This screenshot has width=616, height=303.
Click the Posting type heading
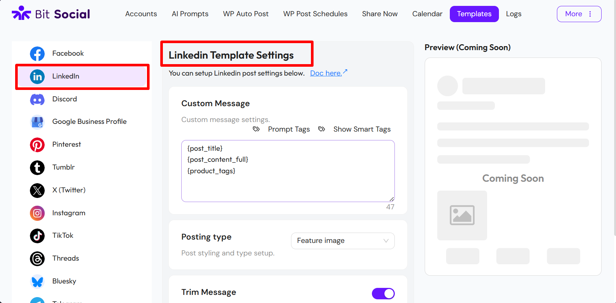click(206, 237)
